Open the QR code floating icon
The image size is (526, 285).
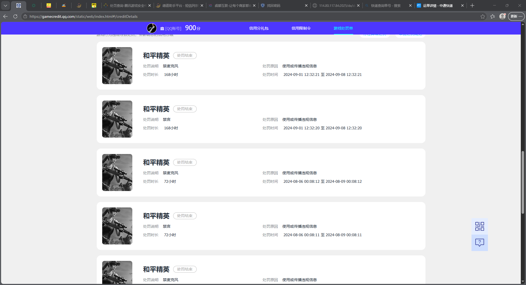pos(479,226)
